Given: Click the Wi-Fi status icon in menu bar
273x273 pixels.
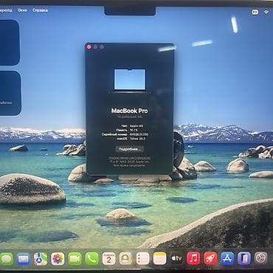Looking at the screenshot, I should click(x=266, y=12).
